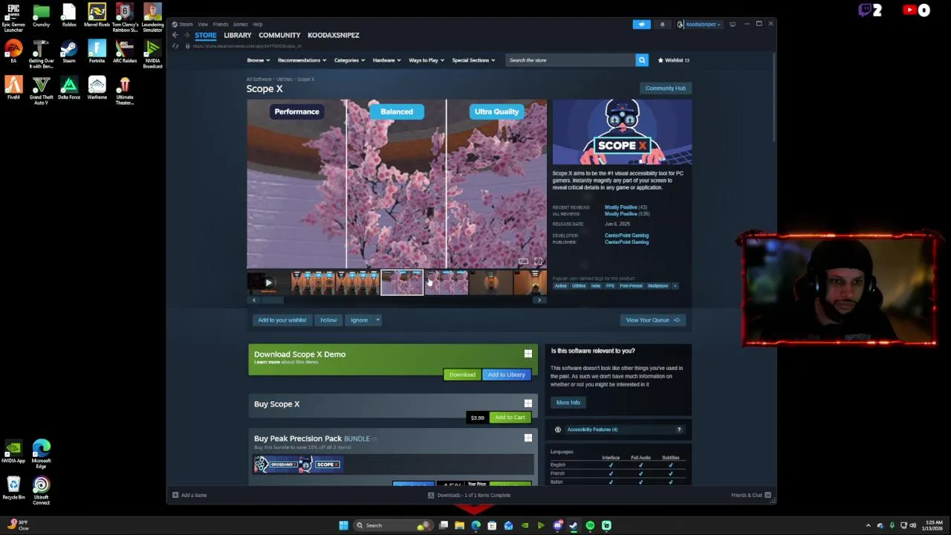Expand the Ways to Play dropdown
This screenshot has height=535, width=951.
coord(426,60)
